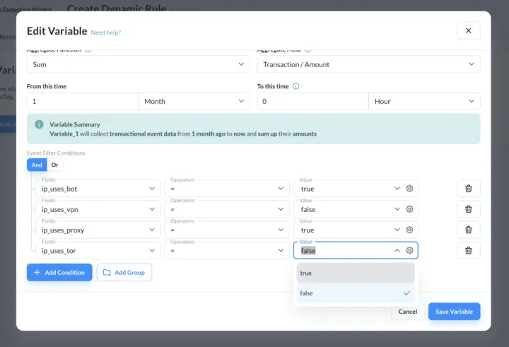Close the Edit Variable dialog
Screen dimensions: 509x347
pyautogui.click(x=468, y=31)
